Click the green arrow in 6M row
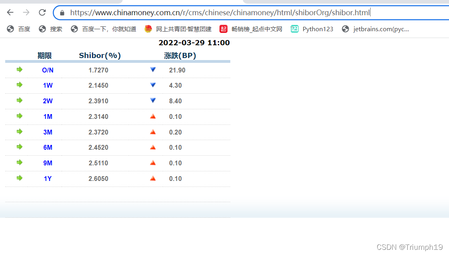Image resolution: width=449 pixels, height=255 pixels. (20, 147)
